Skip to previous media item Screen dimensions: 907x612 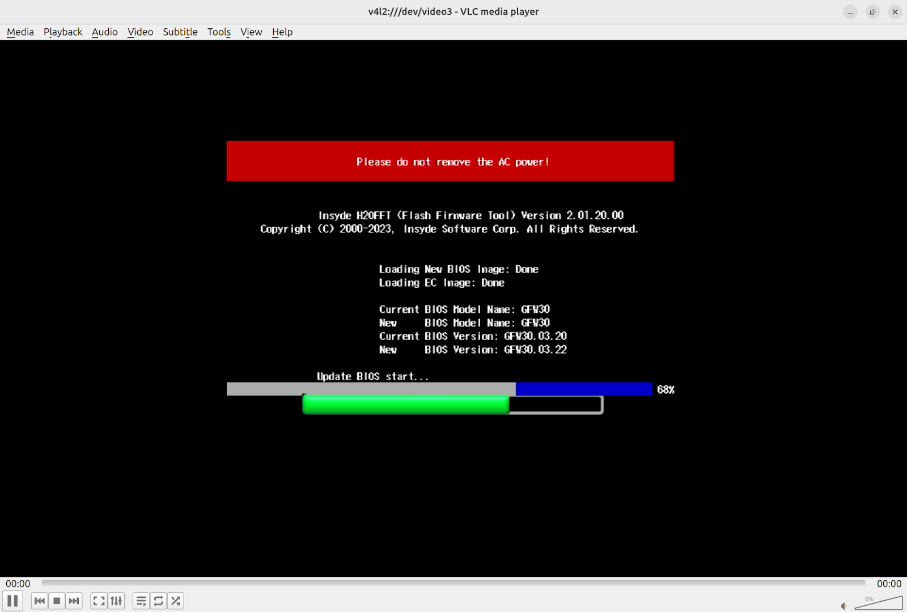click(40, 601)
